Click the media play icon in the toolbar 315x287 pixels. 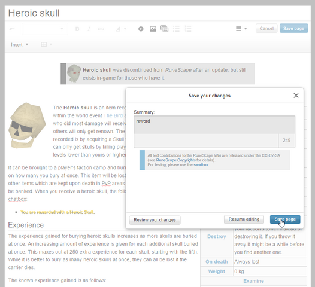coord(141,29)
